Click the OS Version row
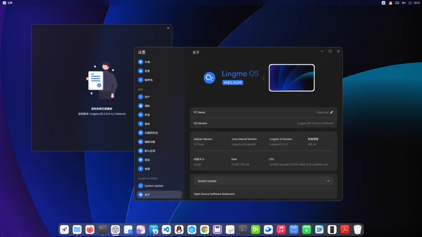 [264, 123]
